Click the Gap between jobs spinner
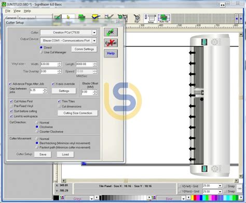246x203 pixels. point(45,90)
